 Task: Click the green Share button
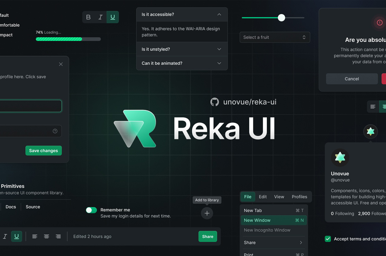tap(208, 236)
